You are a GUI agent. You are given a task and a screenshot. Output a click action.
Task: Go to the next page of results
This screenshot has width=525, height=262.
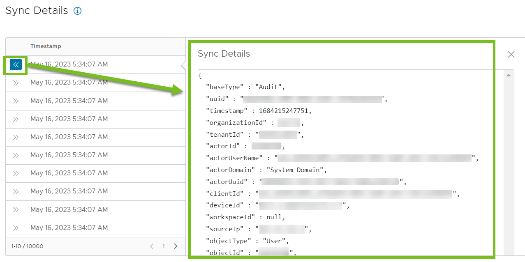(x=176, y=246)
